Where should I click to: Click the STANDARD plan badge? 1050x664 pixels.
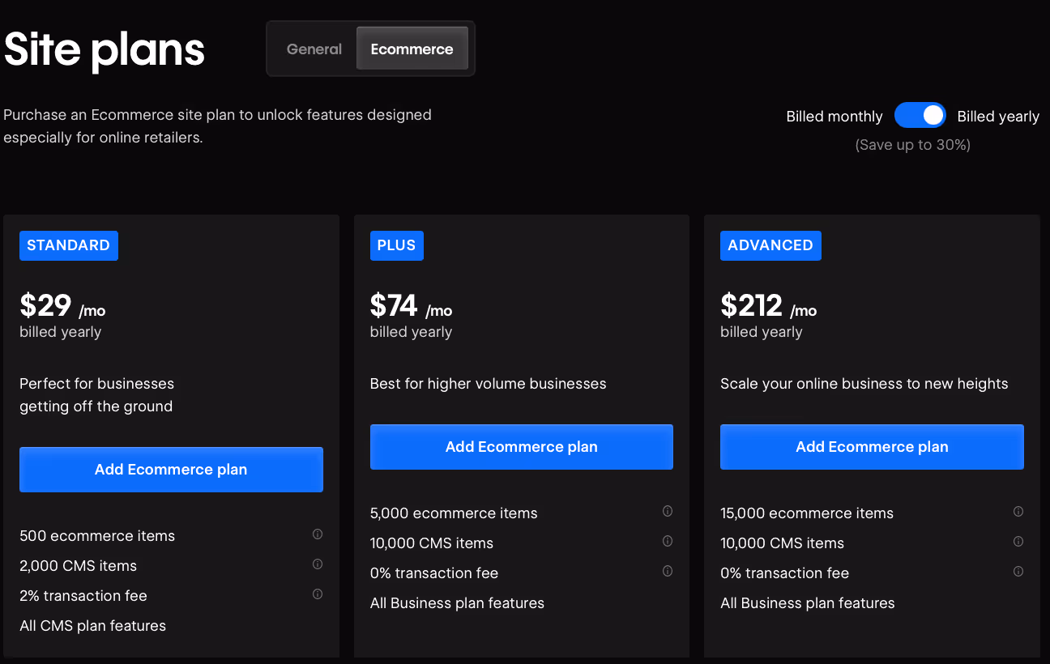[68, 245]
